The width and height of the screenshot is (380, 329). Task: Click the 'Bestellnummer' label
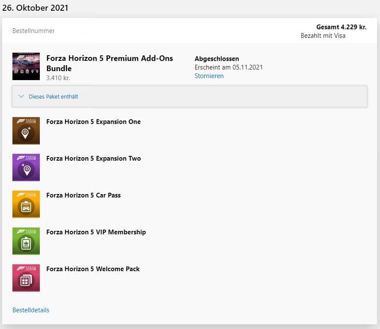(33, 31)
